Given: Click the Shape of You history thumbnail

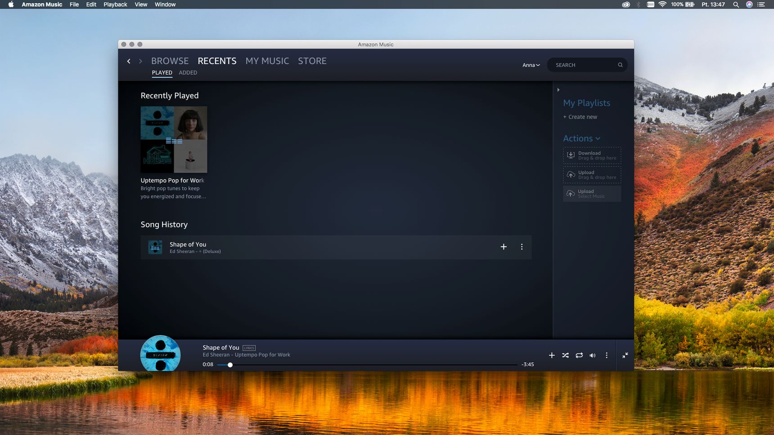Looking at the screenshot, I should 155,247.
